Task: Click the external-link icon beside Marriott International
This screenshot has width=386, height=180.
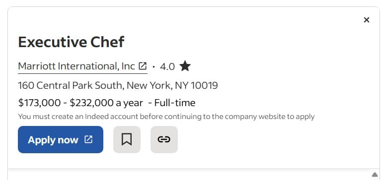Action: click(x=143, y=66)
